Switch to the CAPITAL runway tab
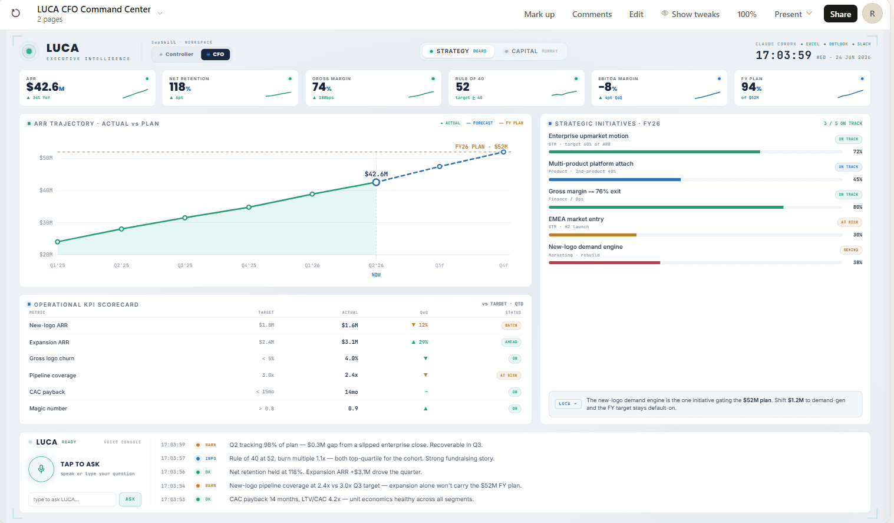The image size is (894, 523). (531, 51)
